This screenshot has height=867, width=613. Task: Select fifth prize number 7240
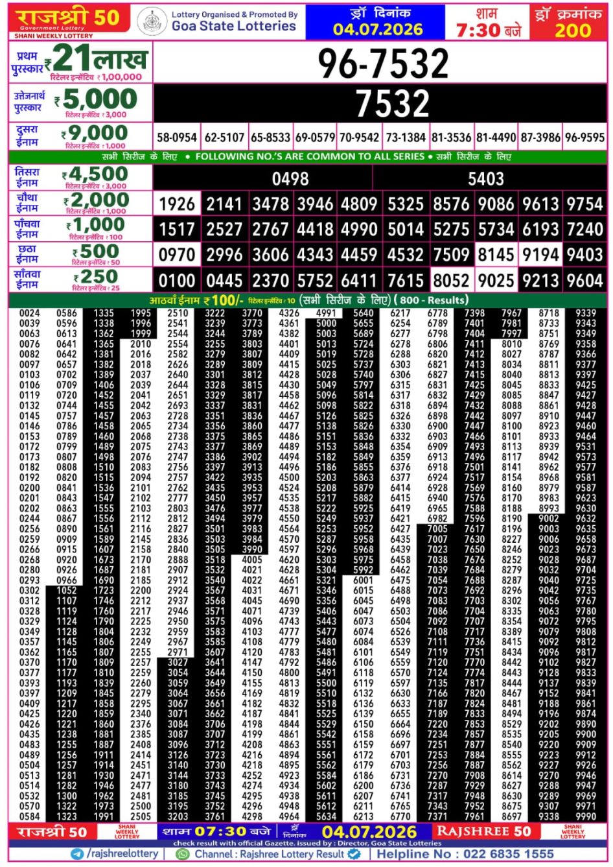pyautogui.click(x=585, y=230)
